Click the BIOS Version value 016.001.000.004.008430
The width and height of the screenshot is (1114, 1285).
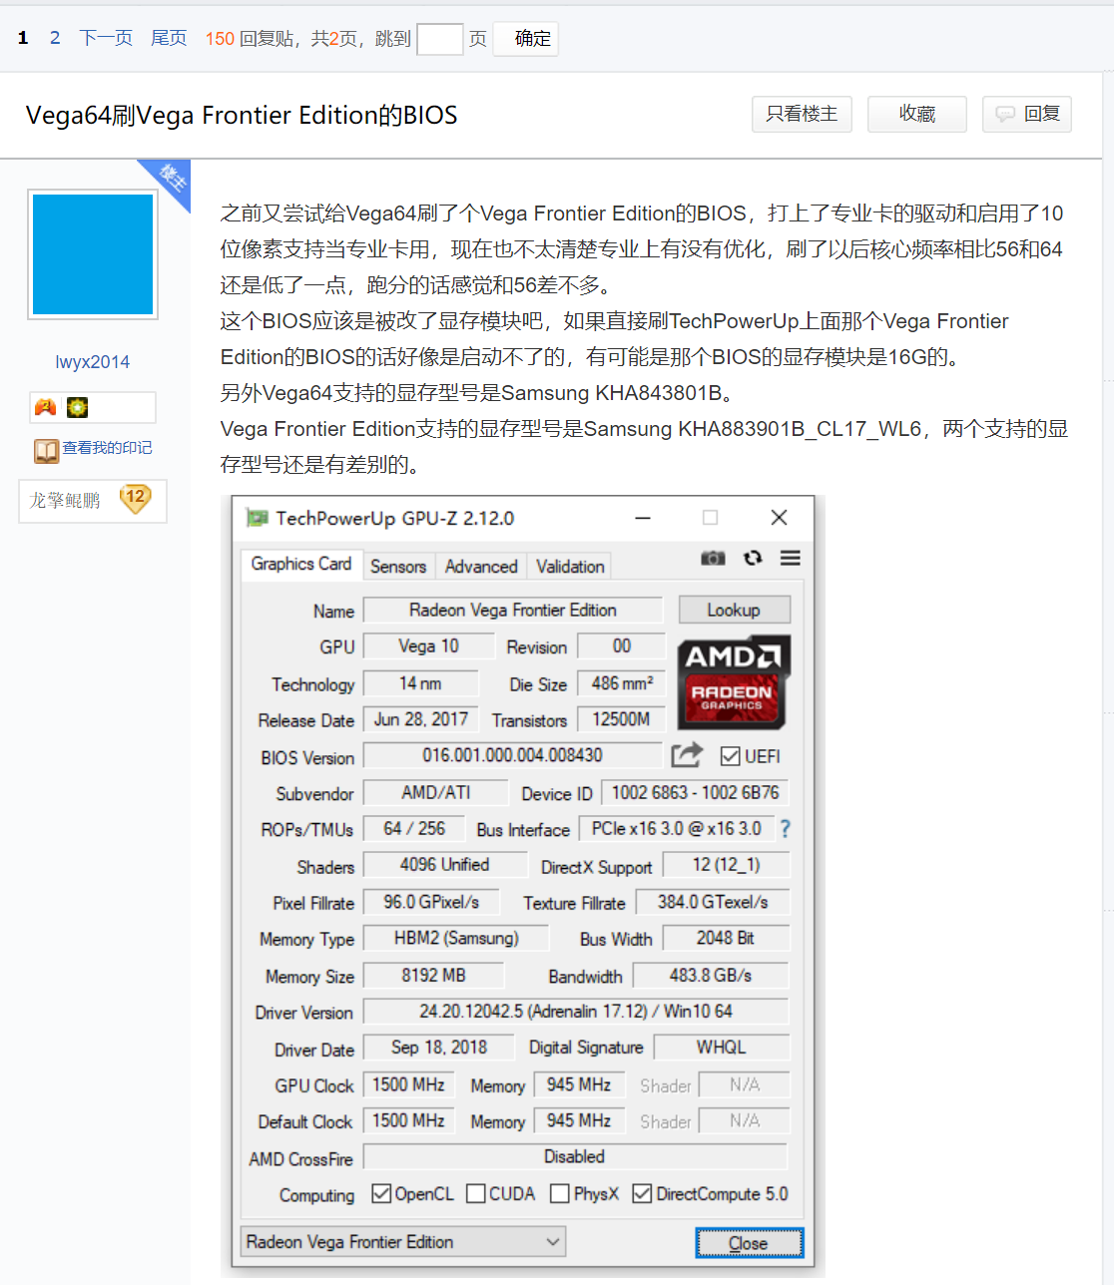[x=513, y=755]
